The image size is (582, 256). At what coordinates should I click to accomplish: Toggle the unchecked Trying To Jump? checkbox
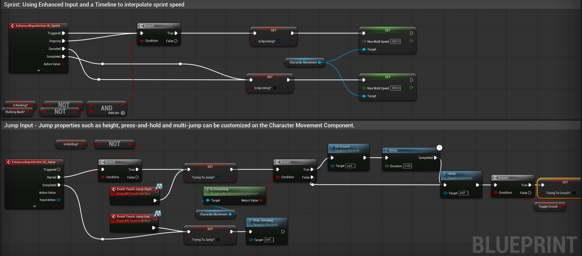[x=218, y=240]
